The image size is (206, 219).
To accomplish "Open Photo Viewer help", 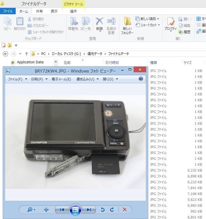I will pyautogui.click(x=141, y=79).
